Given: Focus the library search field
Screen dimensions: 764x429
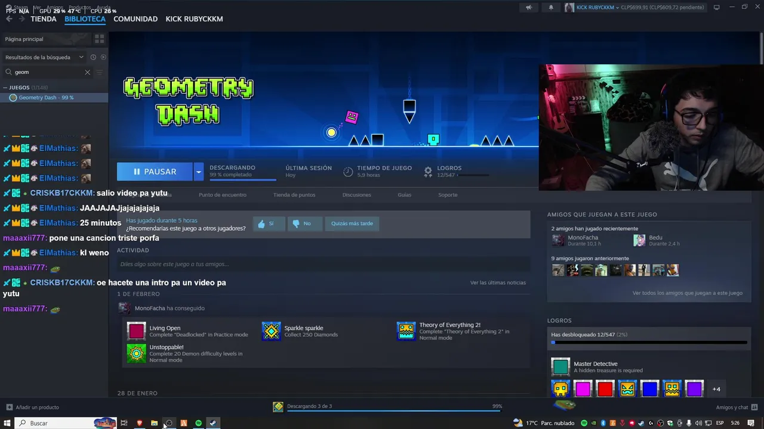Looking at the screenshot, I should point(49,72).
